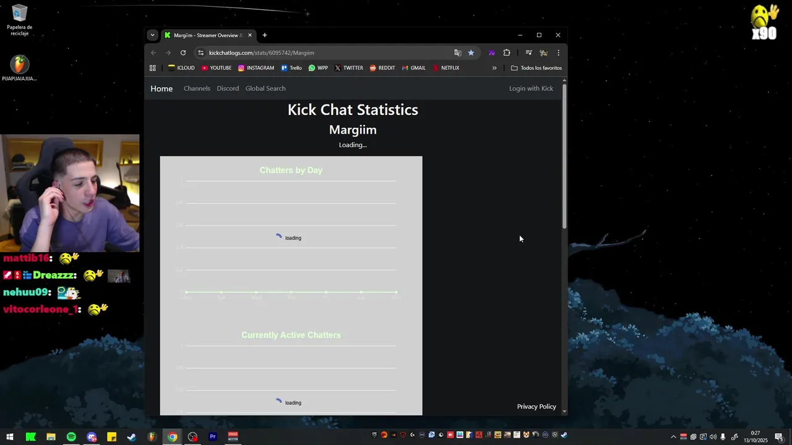Open the NETFLIX bookmark
This screenshot has width=792, height=445.
point(446,68)
